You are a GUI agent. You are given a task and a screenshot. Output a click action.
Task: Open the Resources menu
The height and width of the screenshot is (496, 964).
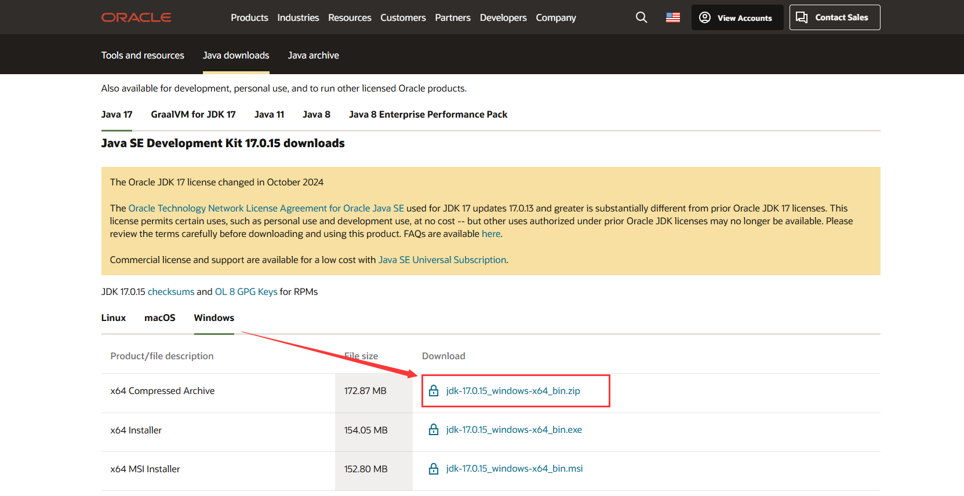point(350,17)
